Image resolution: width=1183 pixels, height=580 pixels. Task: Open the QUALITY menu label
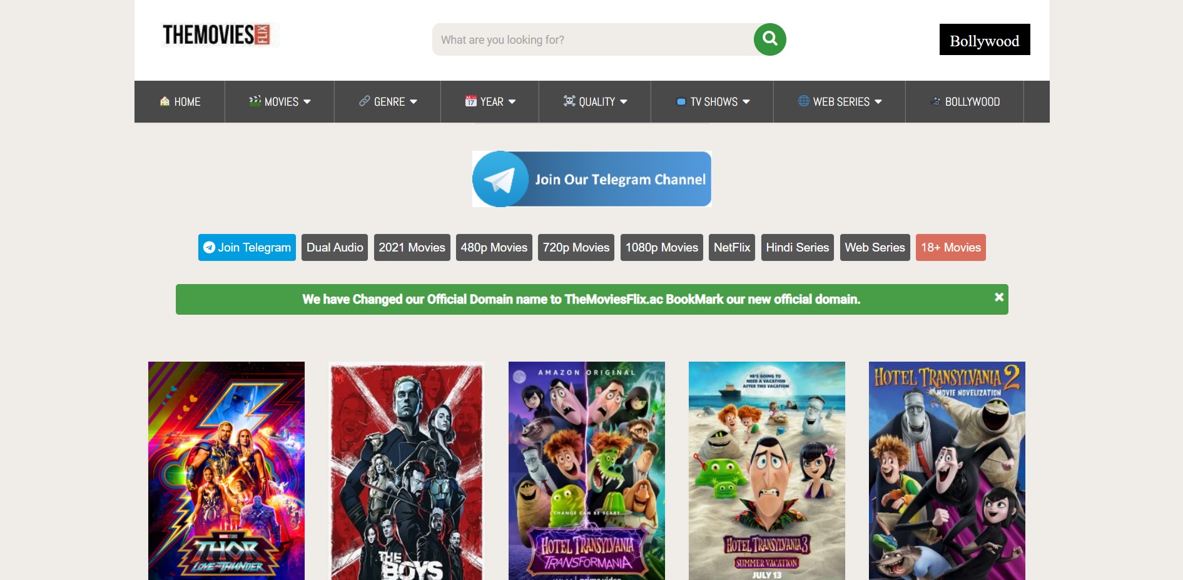click(x=597, y=102)
